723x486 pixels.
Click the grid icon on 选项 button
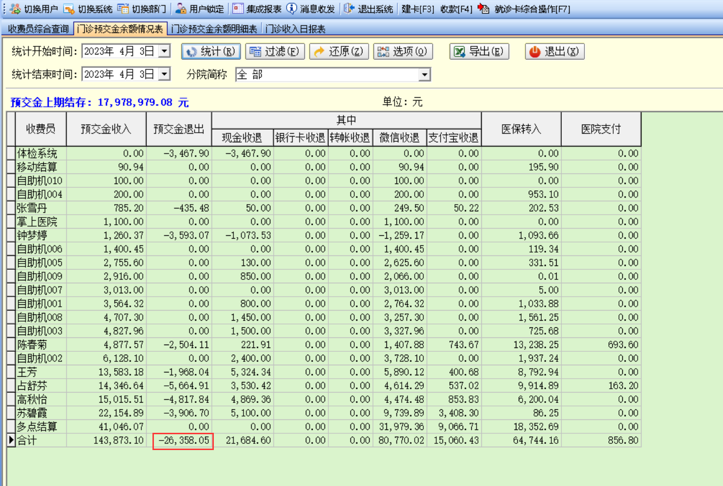coord(383,52)
